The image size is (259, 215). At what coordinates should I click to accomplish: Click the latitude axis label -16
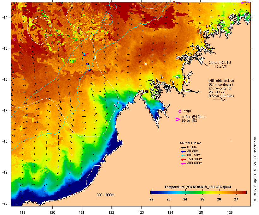click(x=4, y=79)
